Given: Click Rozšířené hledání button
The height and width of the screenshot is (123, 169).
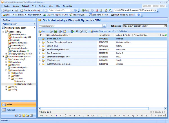Looking at the screenshot, I should (99, 15).
